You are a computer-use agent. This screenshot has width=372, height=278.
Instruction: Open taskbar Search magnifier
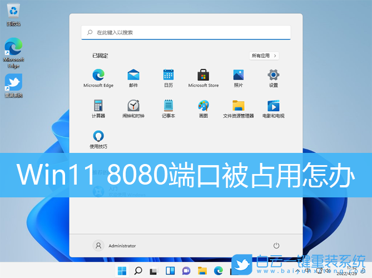138,271
